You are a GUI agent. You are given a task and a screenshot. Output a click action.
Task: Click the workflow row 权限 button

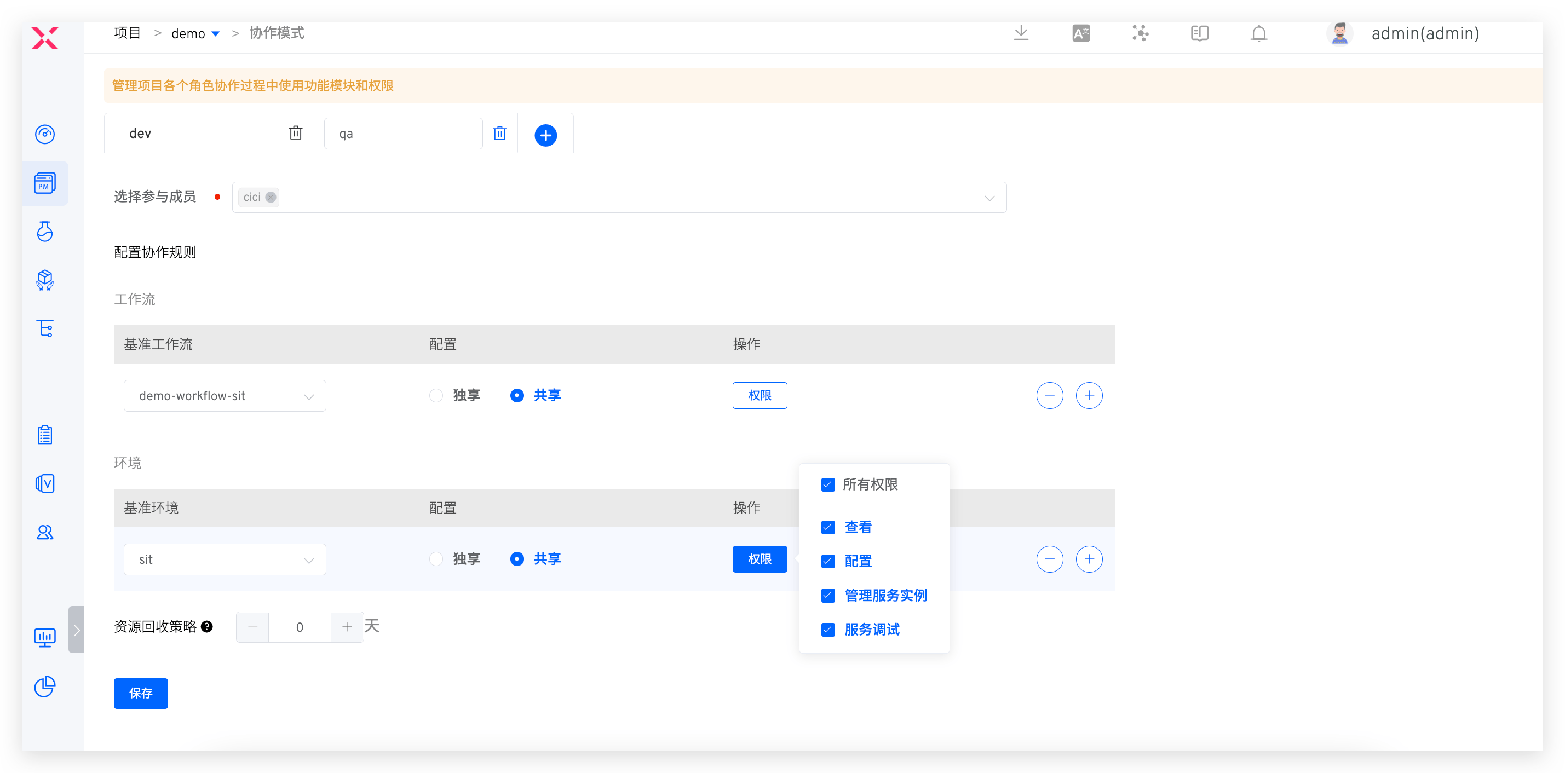pyautogui.click(x=759, y=396)
